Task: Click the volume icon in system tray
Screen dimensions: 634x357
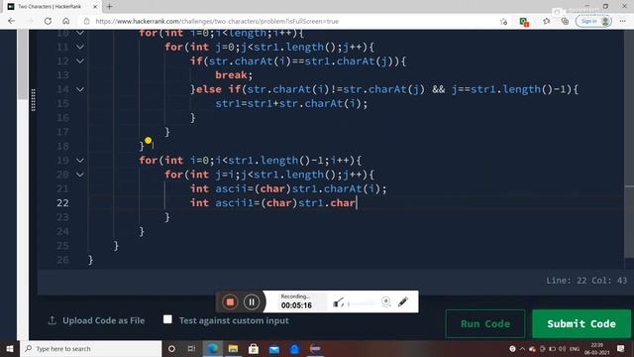Action: [x=563, y=348]
